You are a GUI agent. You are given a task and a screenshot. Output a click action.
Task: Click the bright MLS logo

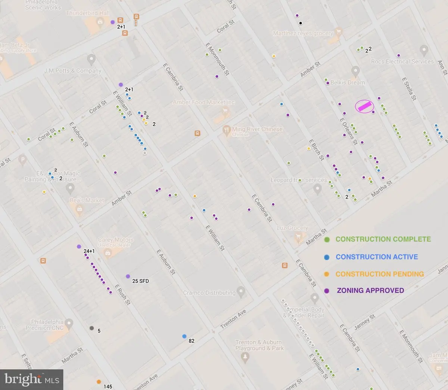(31, 379)
